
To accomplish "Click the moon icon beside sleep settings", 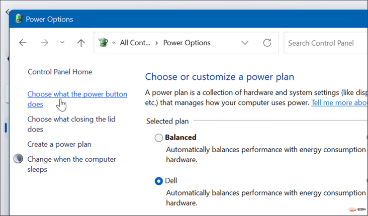I will pos(18,159).
